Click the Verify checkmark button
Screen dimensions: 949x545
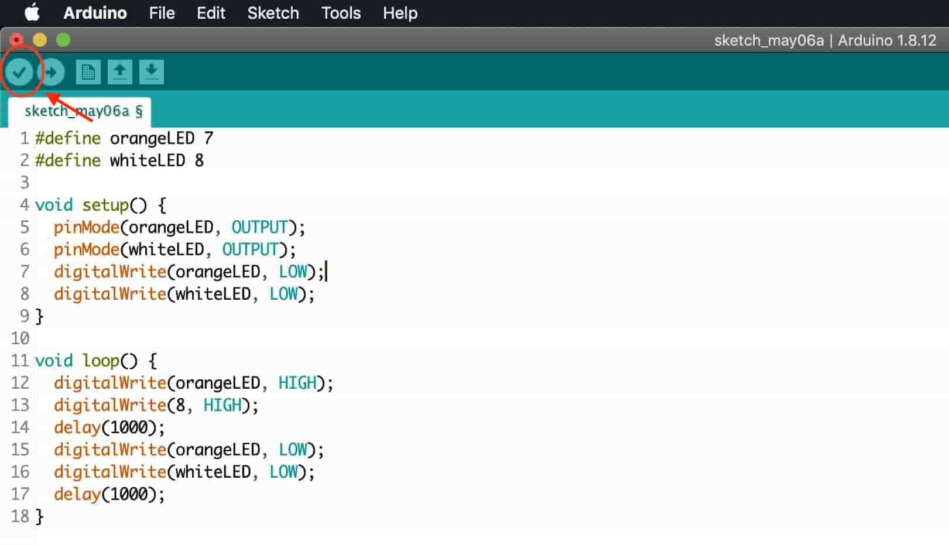[x=19, y=72]
